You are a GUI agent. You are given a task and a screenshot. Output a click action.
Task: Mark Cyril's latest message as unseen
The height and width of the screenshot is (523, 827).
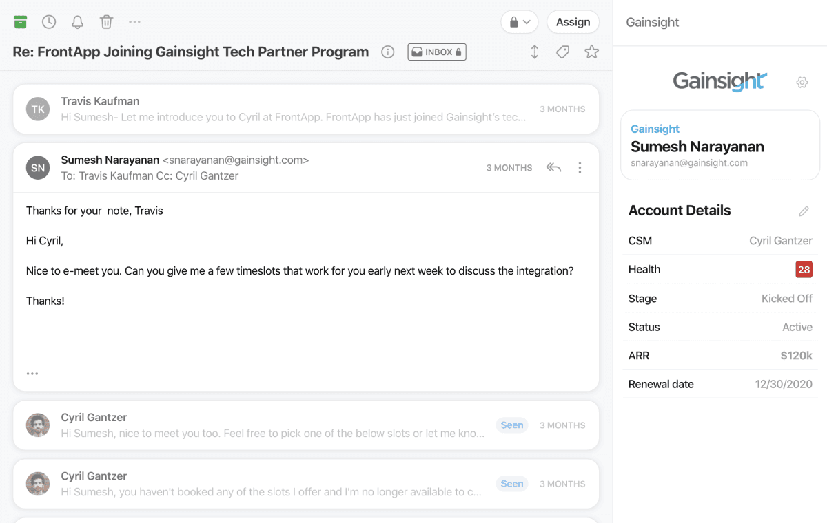click(511, 483)
